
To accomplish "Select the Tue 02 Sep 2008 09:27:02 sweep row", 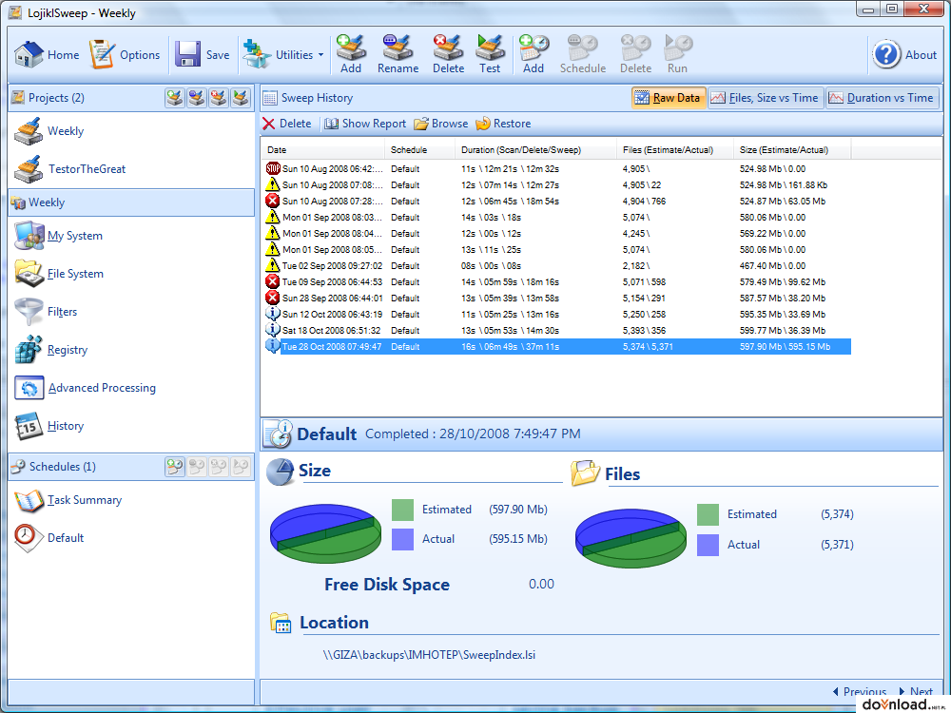I will pyautogui.click(x=557, y=266).
